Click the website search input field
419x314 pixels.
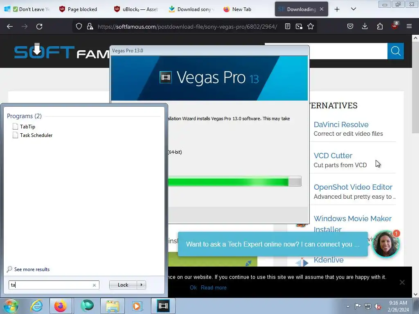click(349, 51)
